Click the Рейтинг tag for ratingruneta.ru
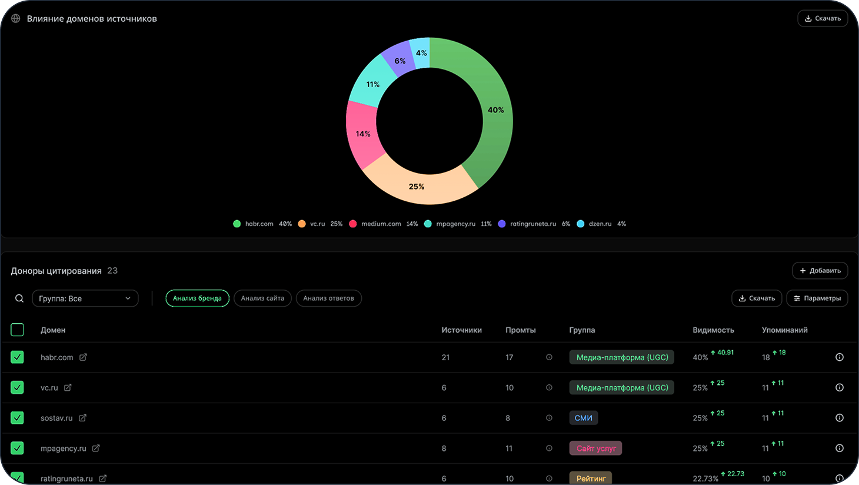The height and width of the screenshot is (485, 859). click(591, 479)
